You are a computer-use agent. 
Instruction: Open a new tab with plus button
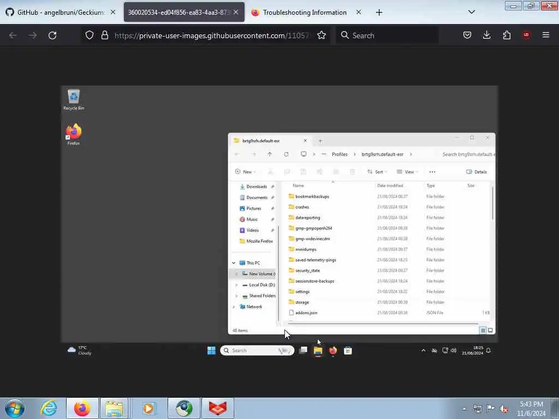379,13
